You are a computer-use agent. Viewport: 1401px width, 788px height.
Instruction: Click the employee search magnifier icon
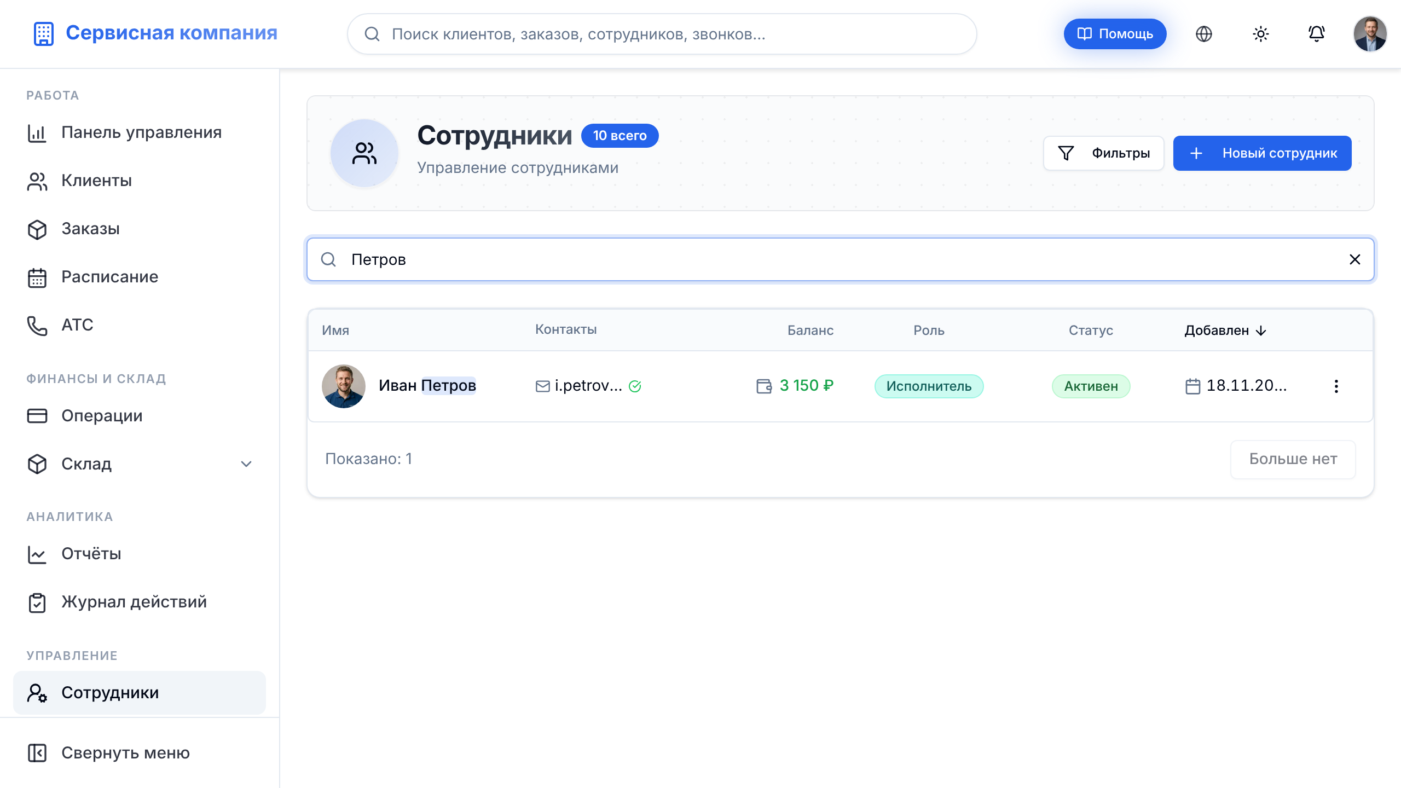pyautogui.click(x=328, y=259)
